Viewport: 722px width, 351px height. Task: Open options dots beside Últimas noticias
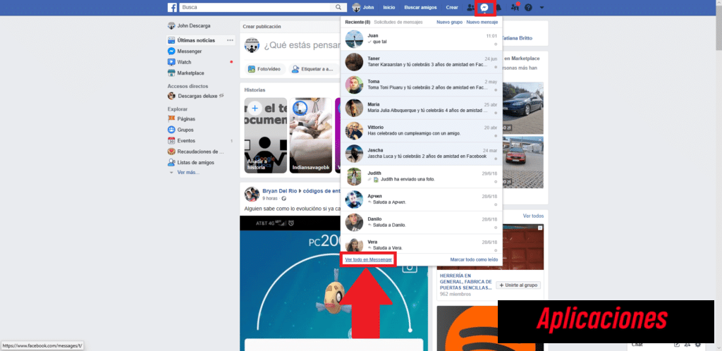point(231,40)
